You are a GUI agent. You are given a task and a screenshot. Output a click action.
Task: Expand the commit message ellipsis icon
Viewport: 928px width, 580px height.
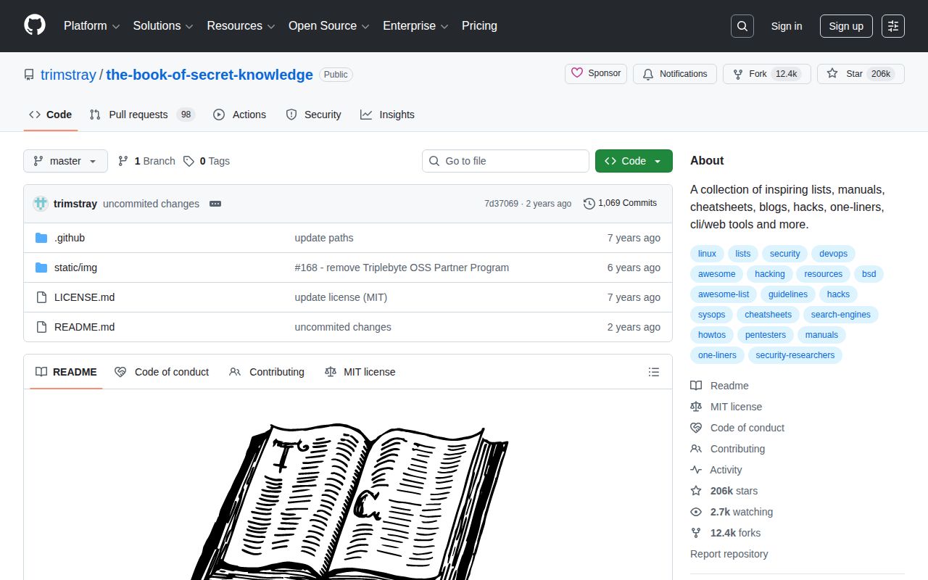pos(215,204)
